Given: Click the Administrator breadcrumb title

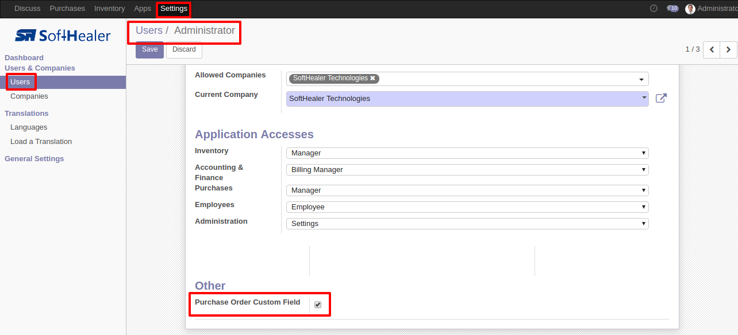Looking at the screenshot, I should pyautogui.click(x=205, y=30).
